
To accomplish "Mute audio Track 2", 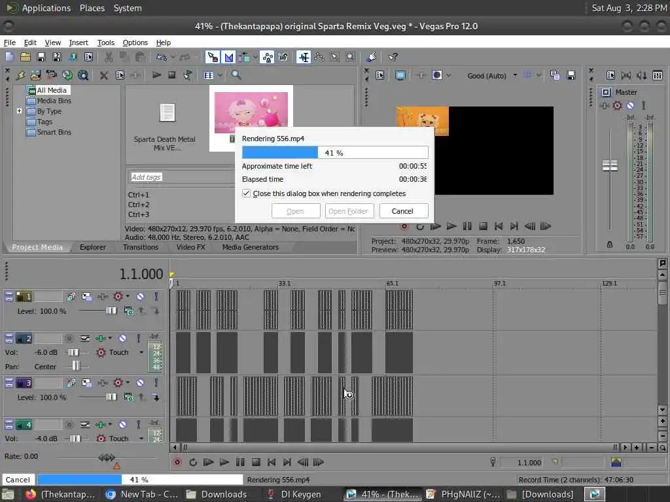I will (x=122, y=339).
